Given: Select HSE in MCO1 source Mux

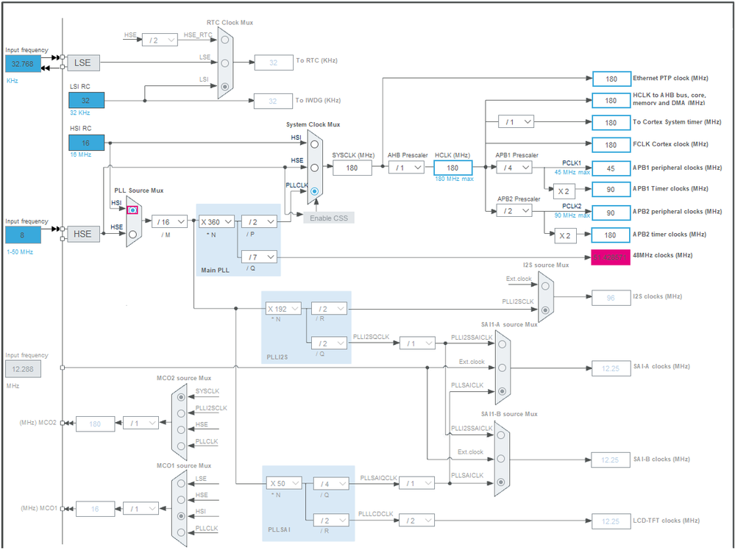Looking at the screenshot, I should point(181,500).
